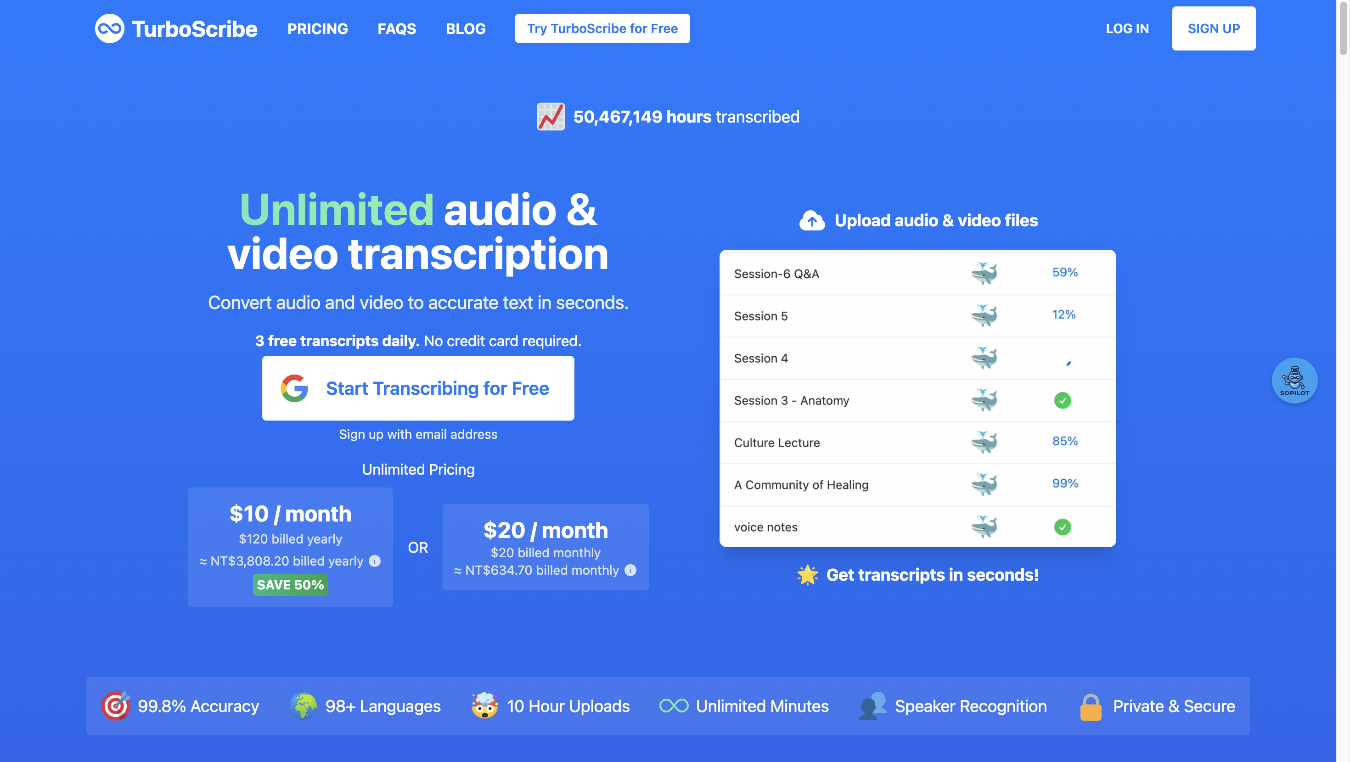The height and width of the screenshot is (762, 1350).
Task: Open the PRICING page
Action: point(318,29)
